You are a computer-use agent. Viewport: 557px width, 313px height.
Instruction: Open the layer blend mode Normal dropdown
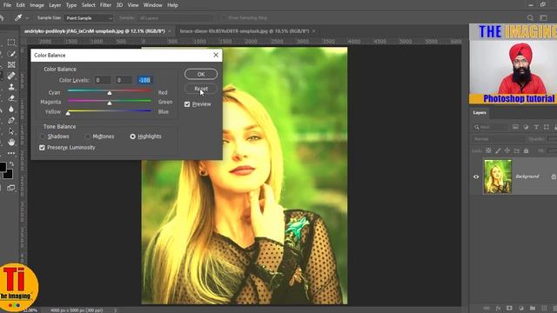pos(498,139)
